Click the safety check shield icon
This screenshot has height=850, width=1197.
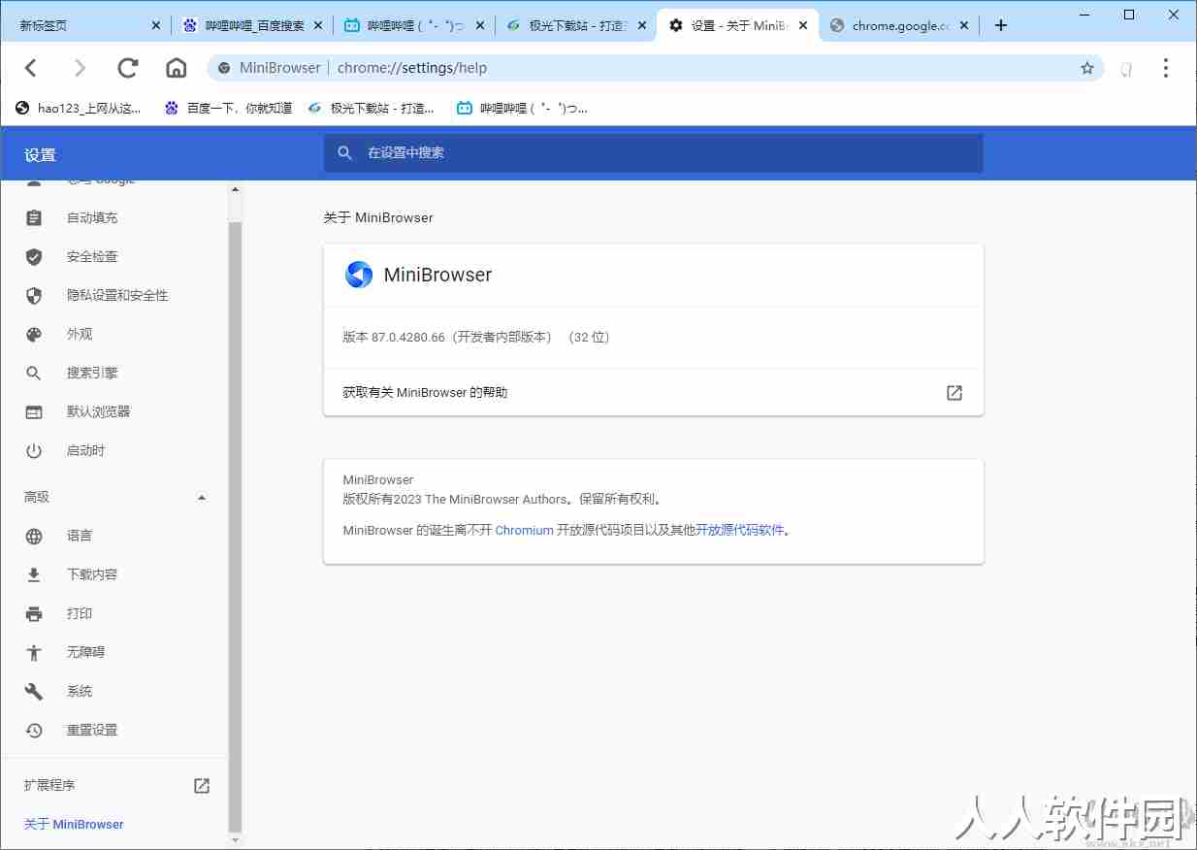tap(34, 256)
